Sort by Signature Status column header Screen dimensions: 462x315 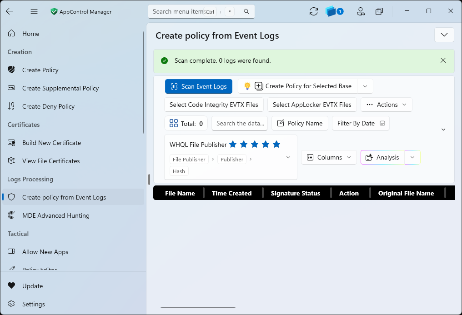pyautogui.click(x=295, y=194)
